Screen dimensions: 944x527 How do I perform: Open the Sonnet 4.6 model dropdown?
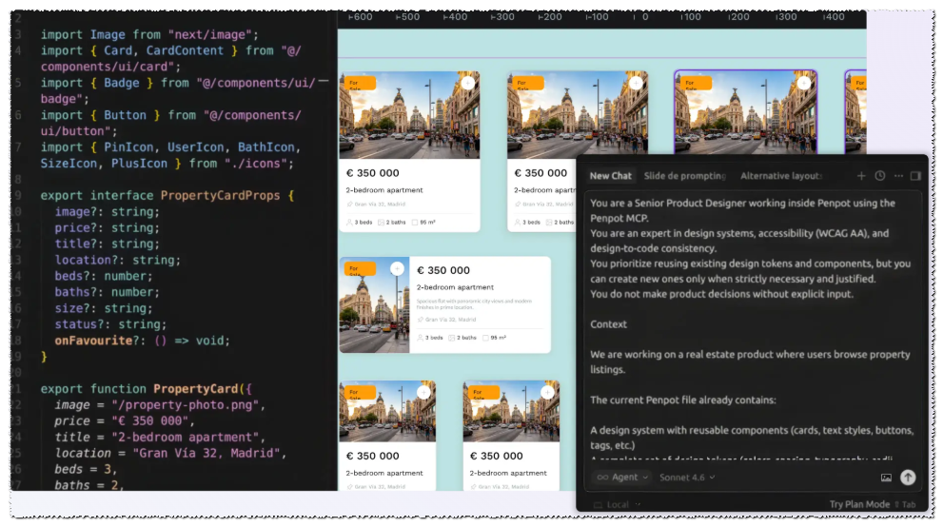pyautogui.click(x=687, y=478)
